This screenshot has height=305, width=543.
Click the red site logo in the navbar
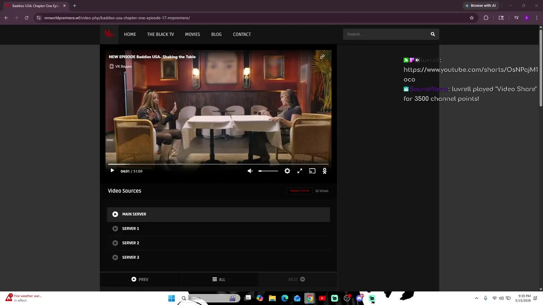pos(109,34)
